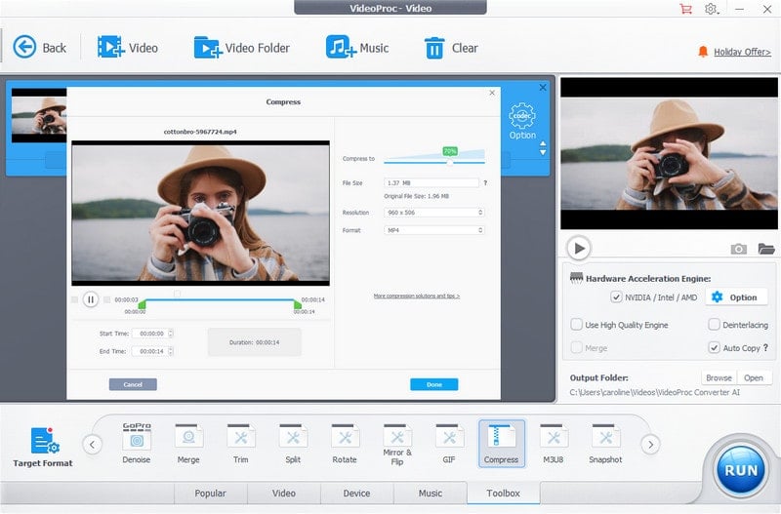
Task: Click the green trim start handle
Action: (142, 304)
